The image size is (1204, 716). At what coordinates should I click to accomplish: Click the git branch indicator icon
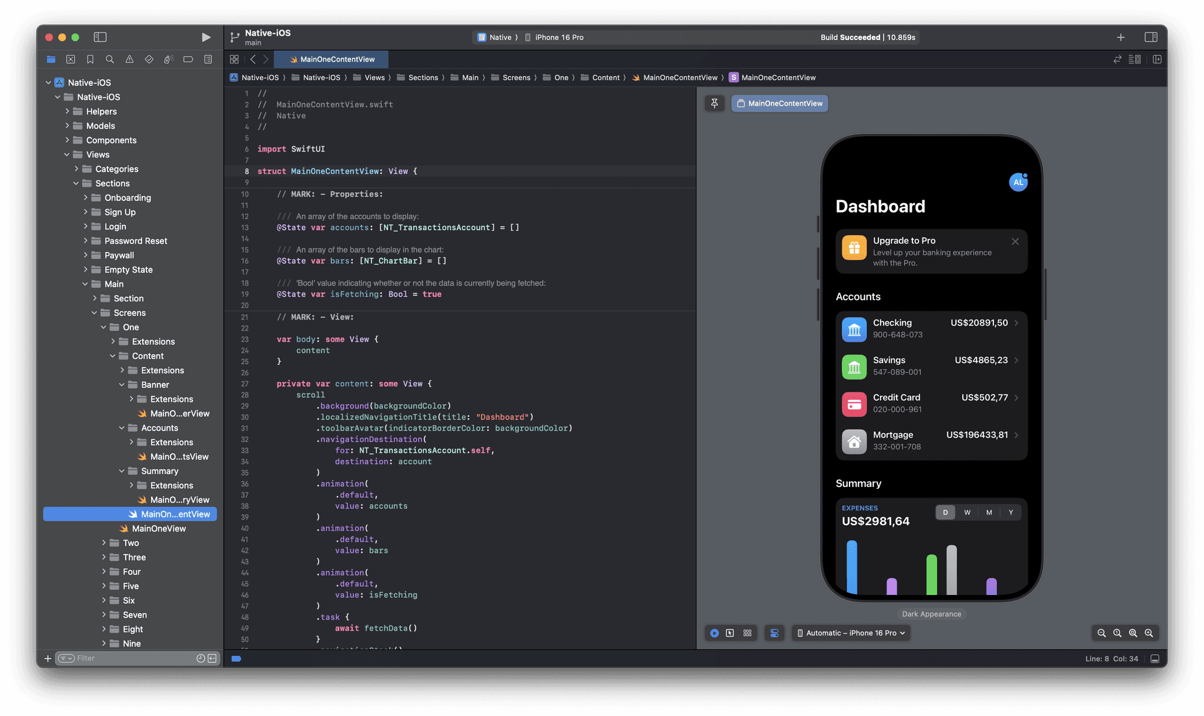click(235, 36)
